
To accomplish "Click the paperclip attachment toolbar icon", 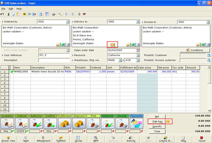I will pos(79,14).
